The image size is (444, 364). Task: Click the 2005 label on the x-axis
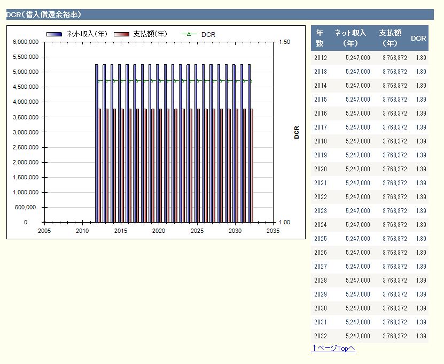pos(44,231)
